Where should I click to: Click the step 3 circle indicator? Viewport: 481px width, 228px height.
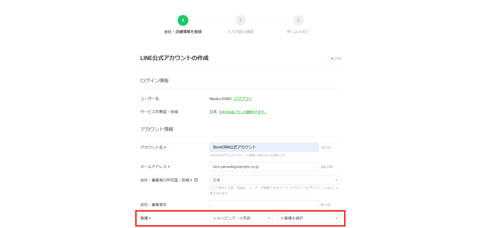pyautogui.click(x=298, y=20)
